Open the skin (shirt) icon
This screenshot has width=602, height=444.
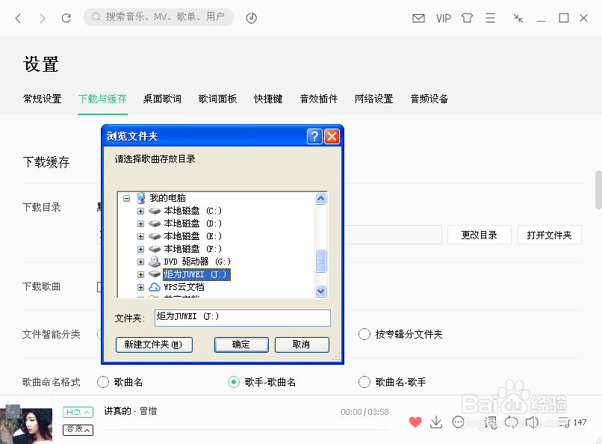468,18
